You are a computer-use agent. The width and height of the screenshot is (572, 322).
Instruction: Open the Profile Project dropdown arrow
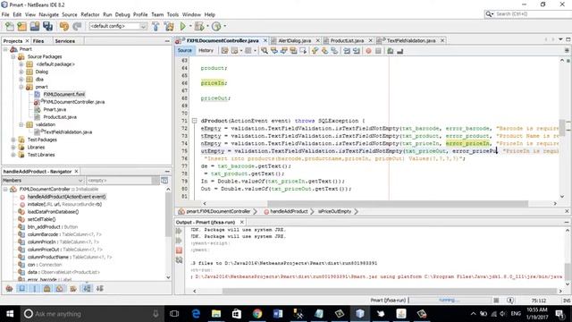point(224,26)
